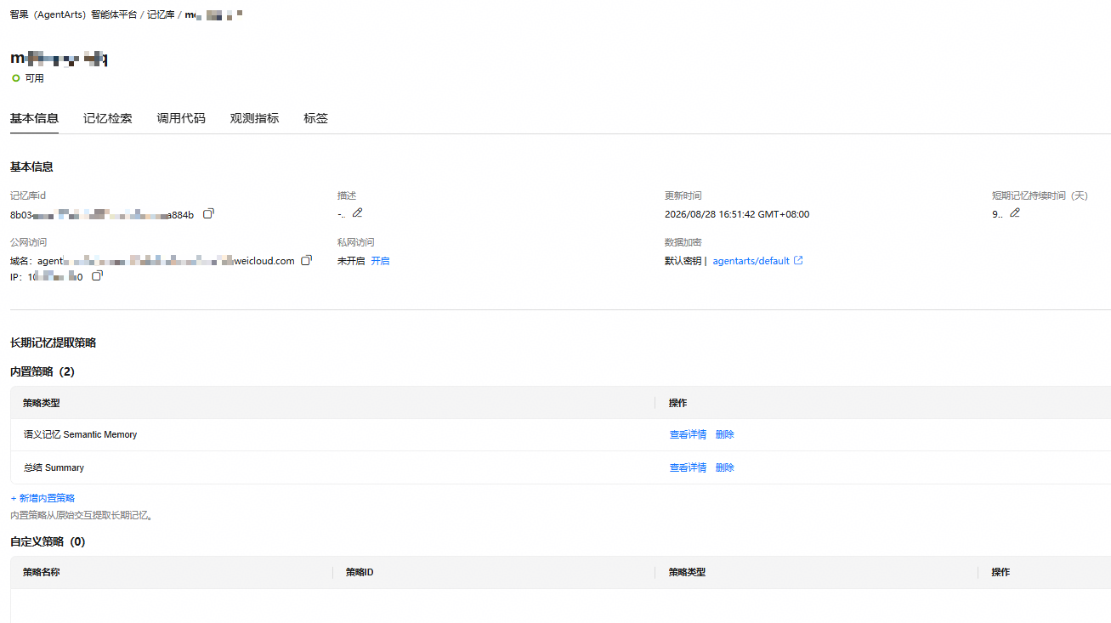
Task: Copy the public access domain name
Action: click(x=307, y=260)
